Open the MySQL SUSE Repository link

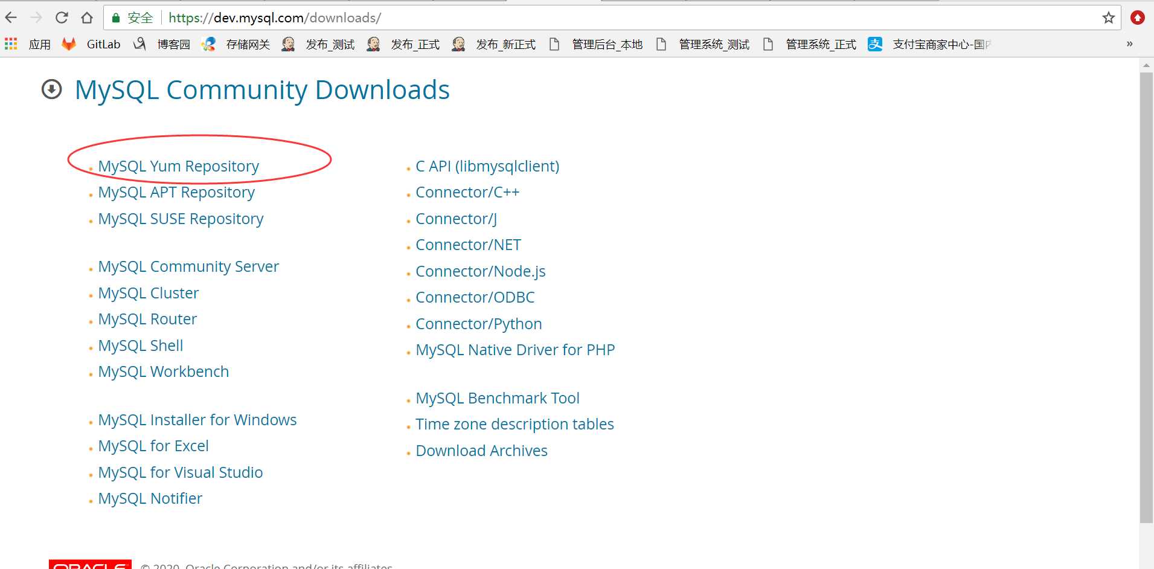click(x=181, y=219)
